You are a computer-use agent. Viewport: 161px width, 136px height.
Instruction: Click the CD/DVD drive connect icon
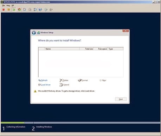point(46,9)
